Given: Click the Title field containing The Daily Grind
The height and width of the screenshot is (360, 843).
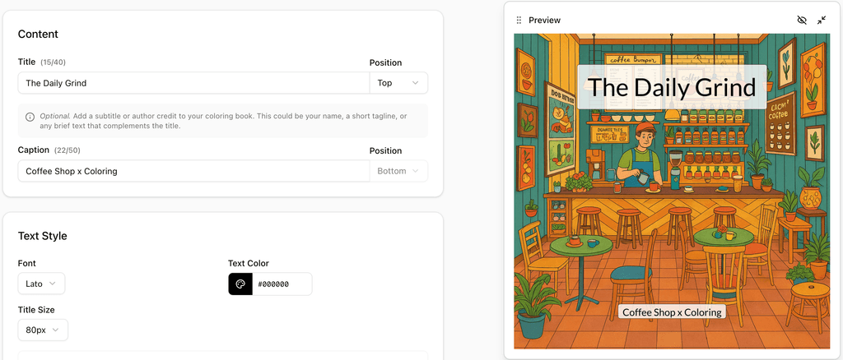Looking at the screenshot, I should [x=193, y=83].
